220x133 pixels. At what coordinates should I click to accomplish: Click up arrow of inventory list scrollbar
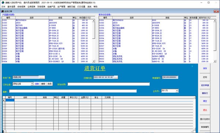(214, 21)
